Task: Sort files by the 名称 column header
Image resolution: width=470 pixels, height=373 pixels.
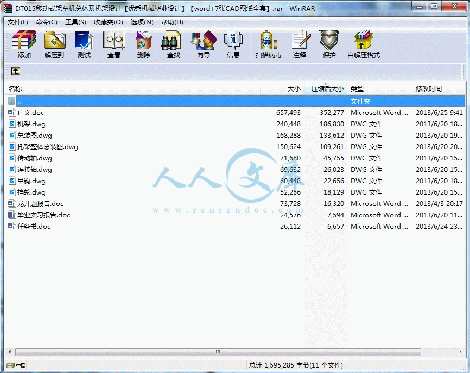Action: pyautogui.click(x=132, y=88)
